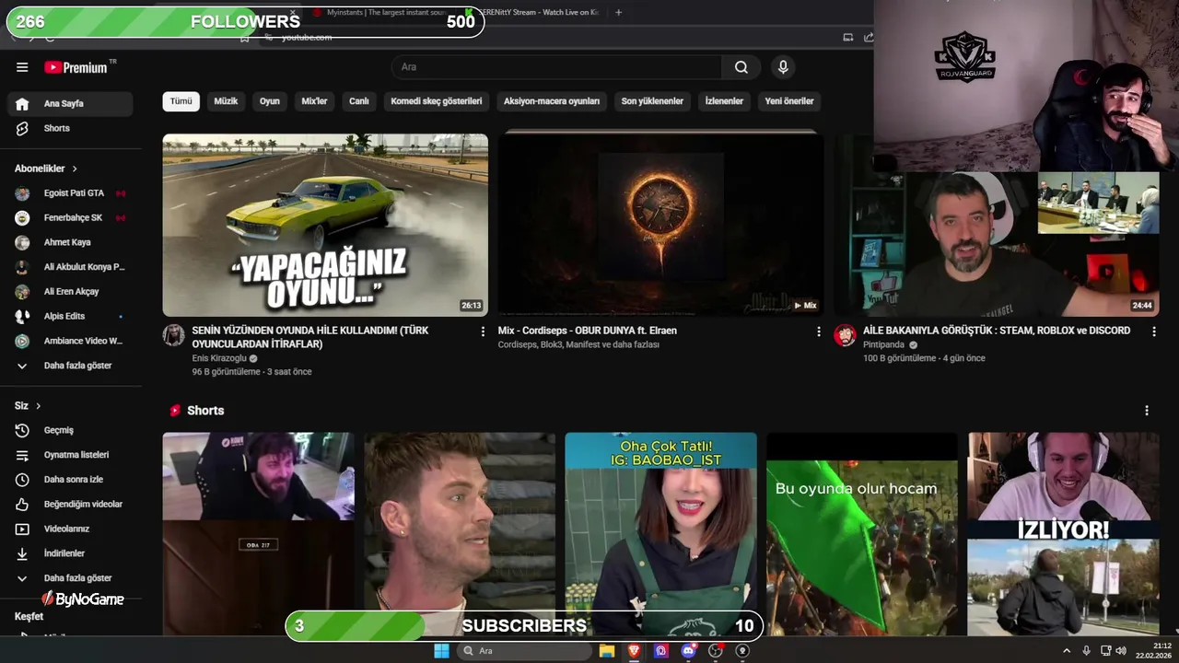1179x663 pixels.
Task: Open Ambiance Video channel subscription
Action: [70, 342]
